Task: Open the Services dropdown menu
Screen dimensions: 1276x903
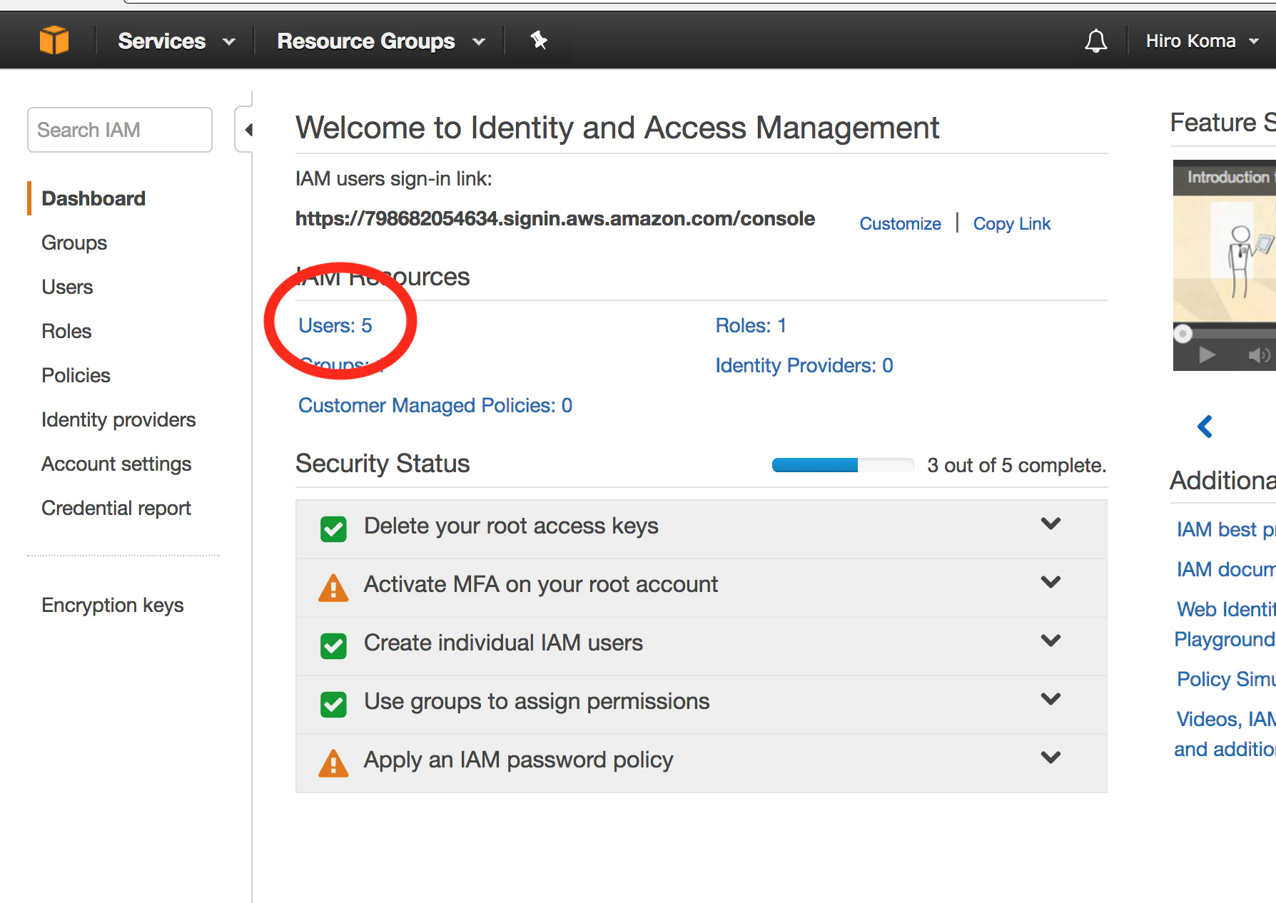Action: 176,41
